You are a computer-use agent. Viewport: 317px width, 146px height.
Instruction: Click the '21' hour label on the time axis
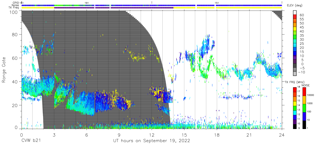249,135
